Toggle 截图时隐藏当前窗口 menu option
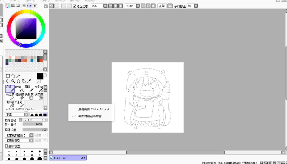This screenshot has width=287, height=164. (91, 116)
